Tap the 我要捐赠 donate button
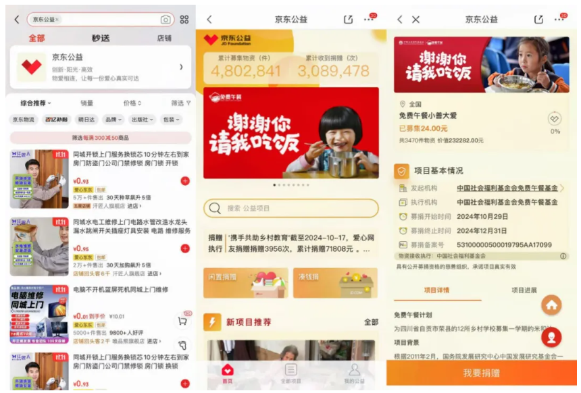This screenshot has width=581, height=393. coord(481,373)
